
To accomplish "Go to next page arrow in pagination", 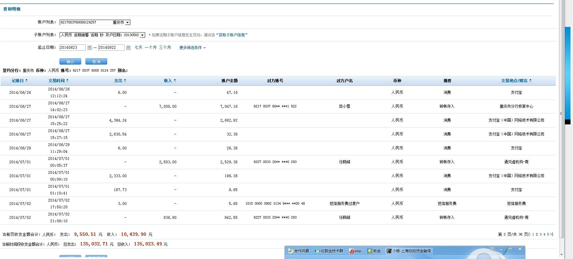I will 552,234.
